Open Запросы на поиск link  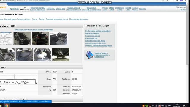24,19
